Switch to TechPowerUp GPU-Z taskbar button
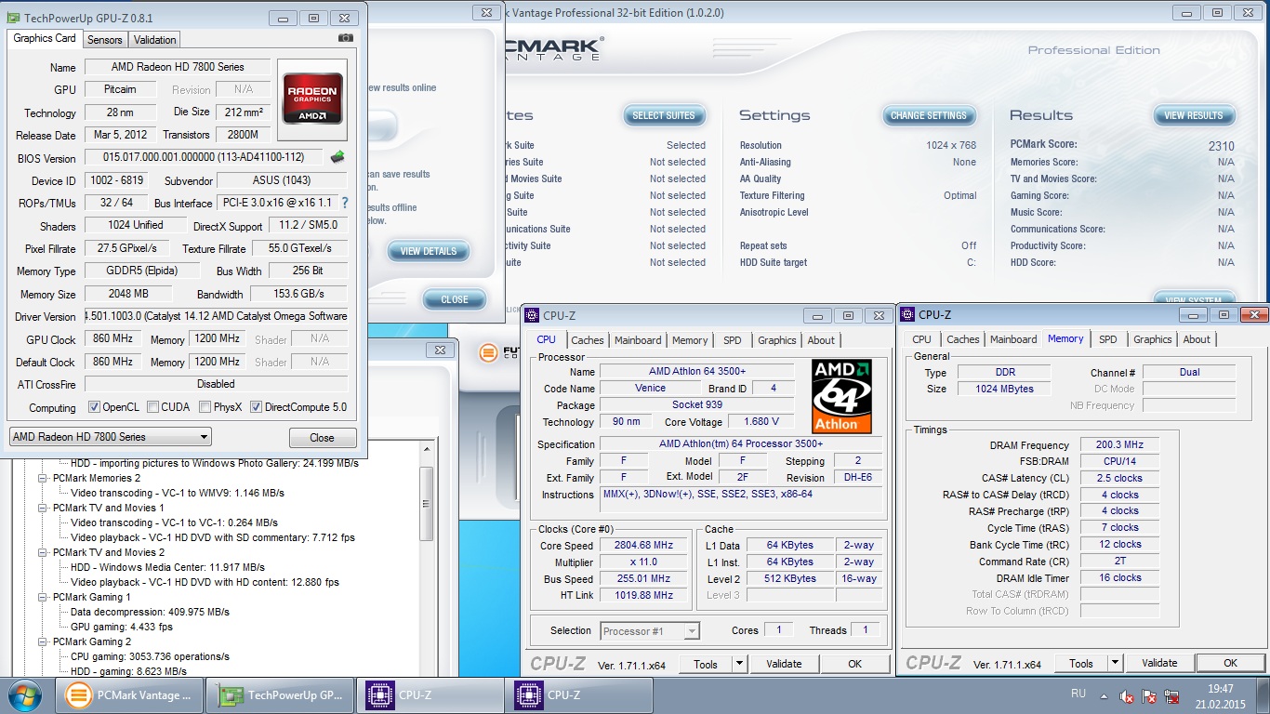This screenshot has width=1270, height=714. coord(281,694)
